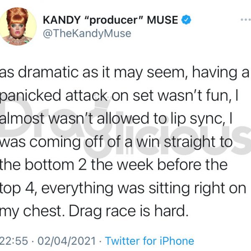This screenshot has width=251, height=251.
Task: Open the @TheKandyMuse handle
Action: (x=87, y=33)
